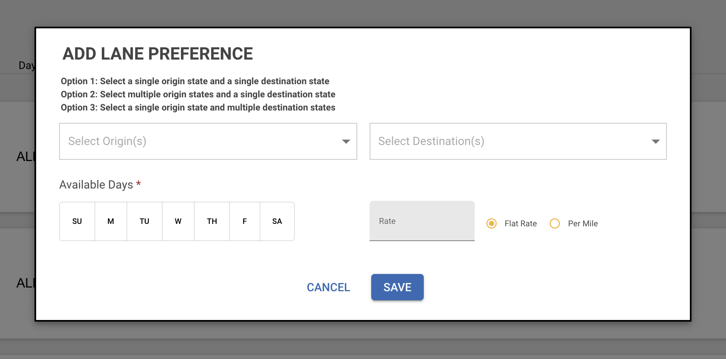Select the Flat Rate radio button
Screen dimensions: 726x359
(x=492, y=223)
